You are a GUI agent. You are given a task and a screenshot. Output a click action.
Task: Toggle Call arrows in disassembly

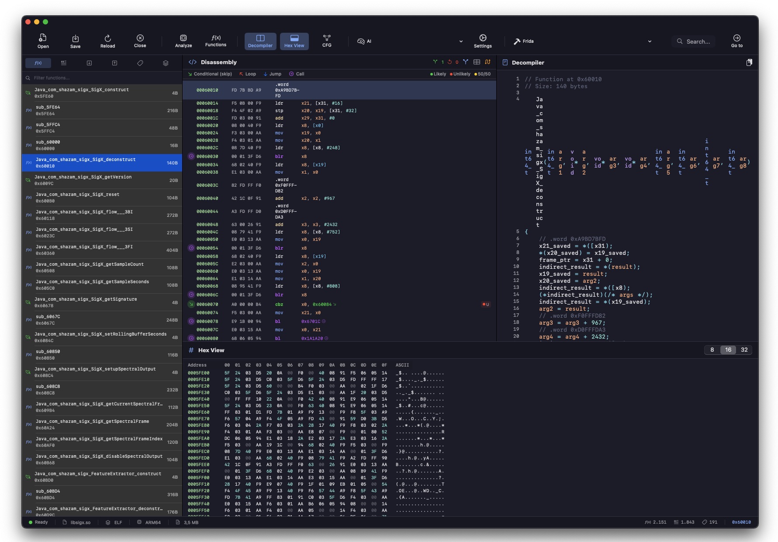tap(296, 74)
